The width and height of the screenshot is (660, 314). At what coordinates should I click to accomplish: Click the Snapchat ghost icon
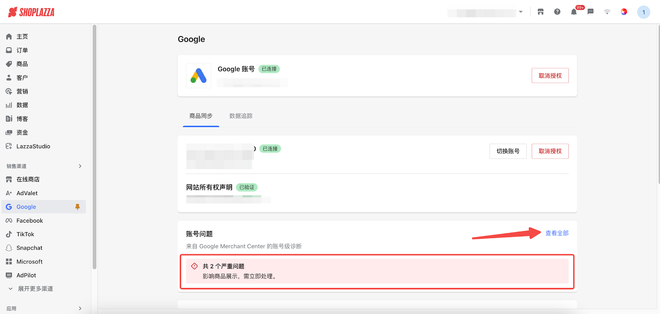point(9,248)
